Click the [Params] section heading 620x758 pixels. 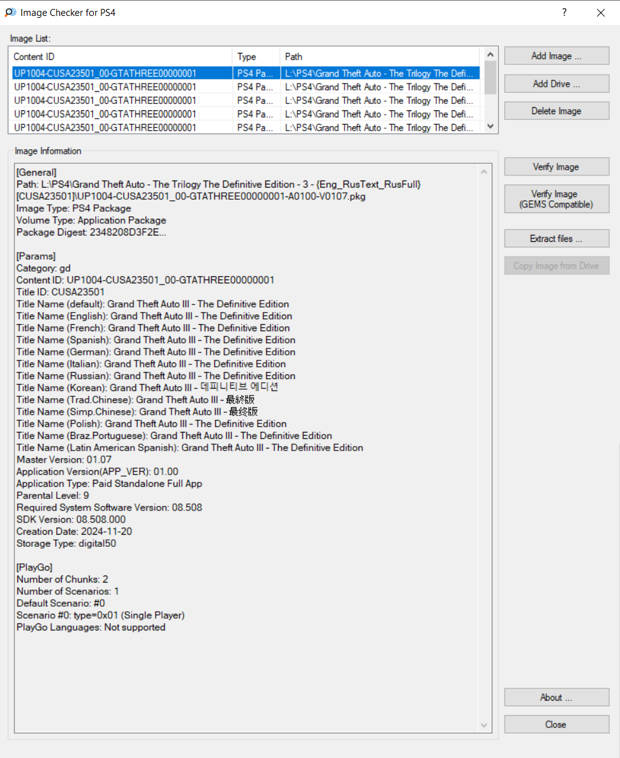point(36,256)
